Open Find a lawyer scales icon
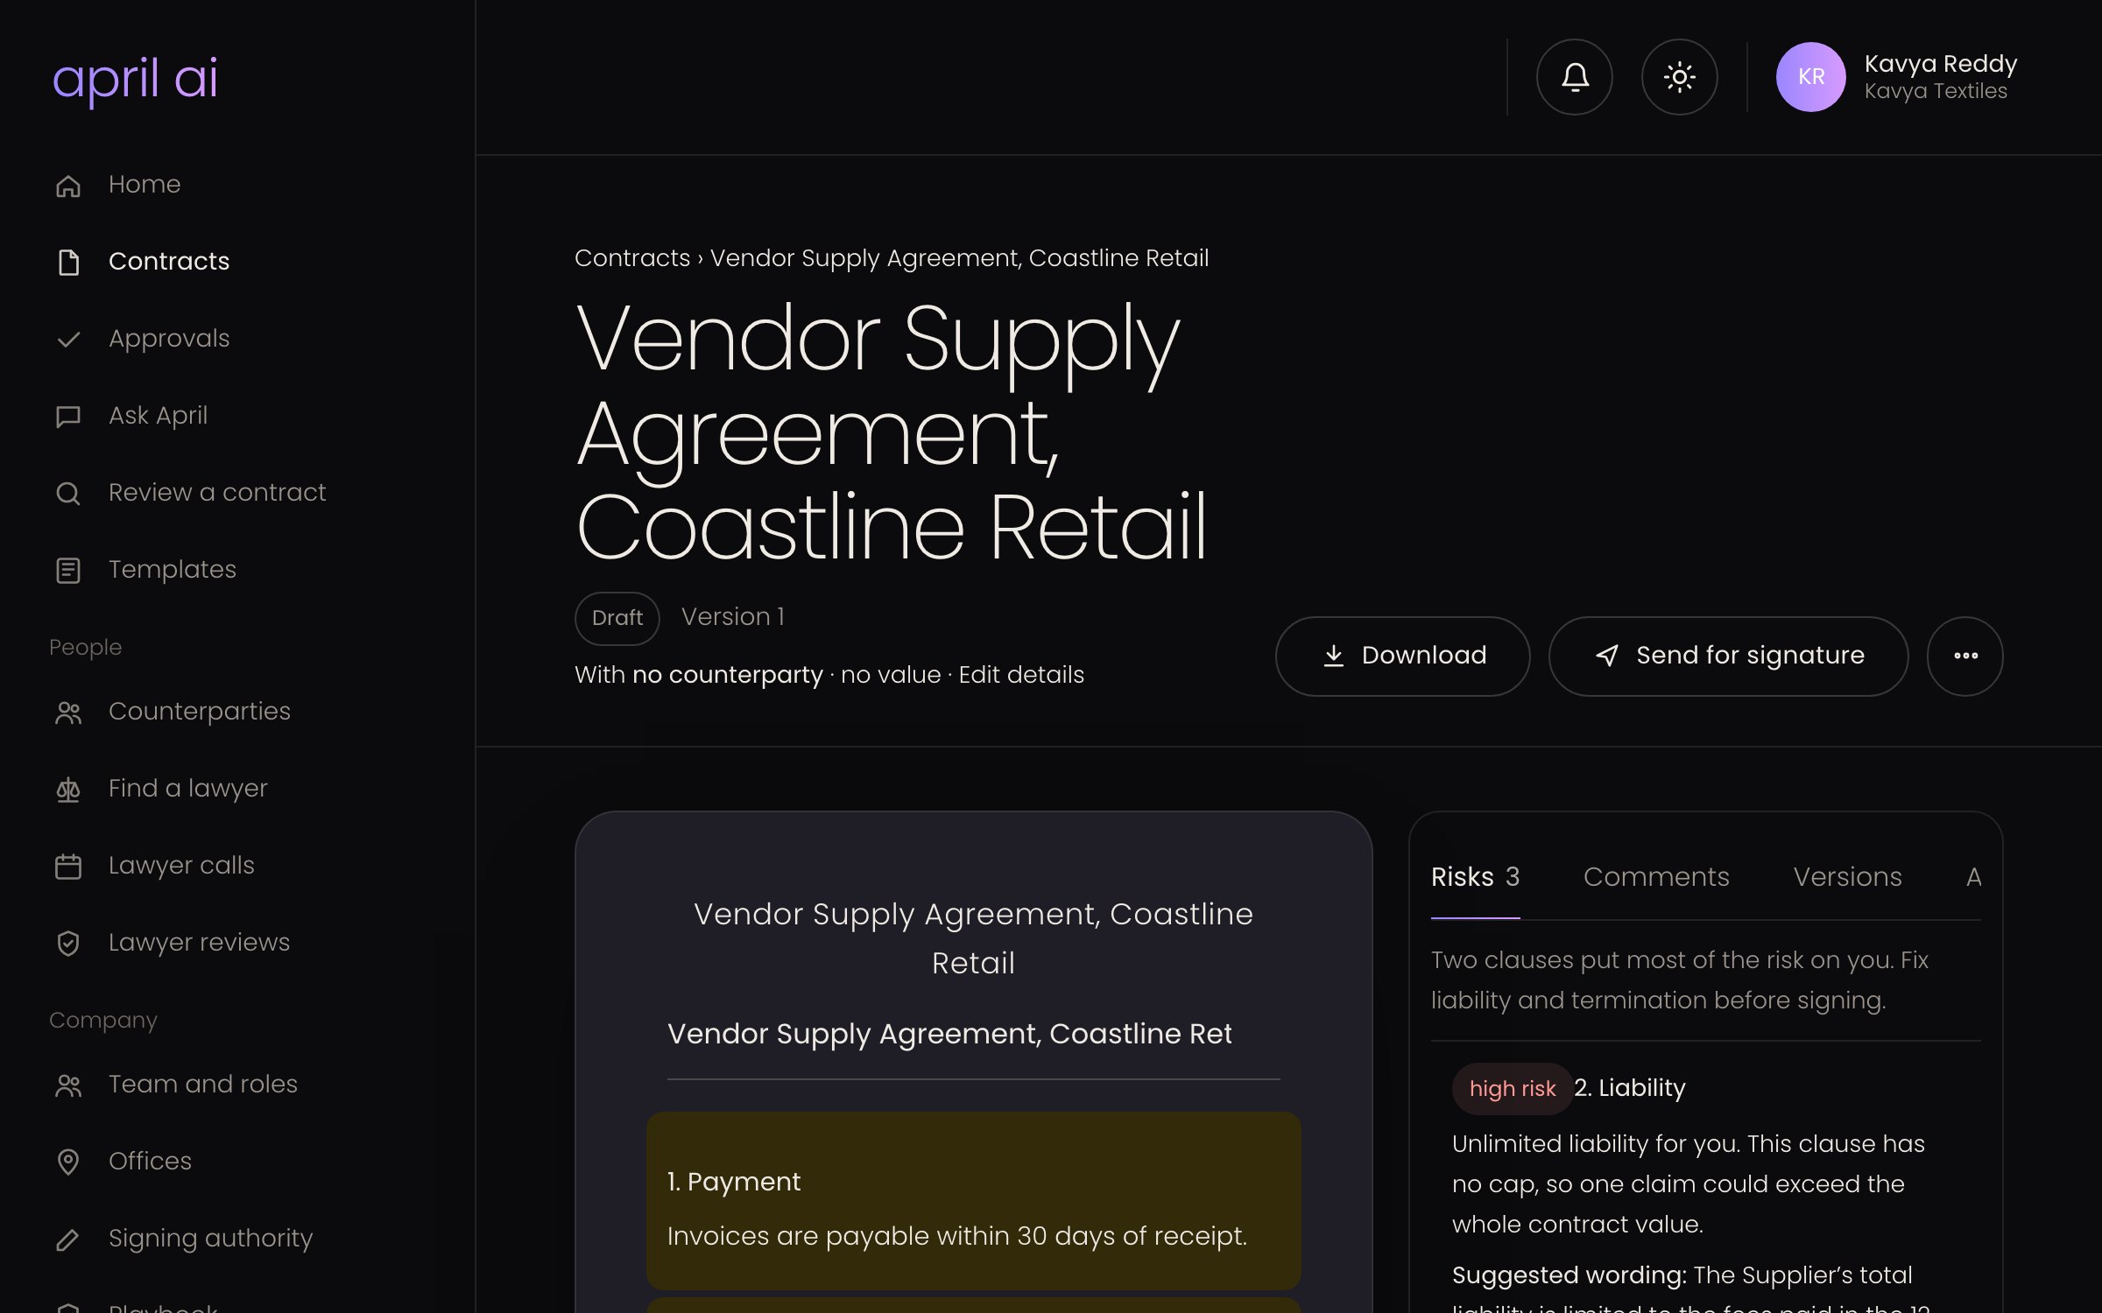The image size is (2102, 1313). (x=68, y=789)
